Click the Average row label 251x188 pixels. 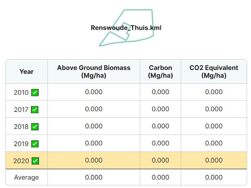(x=27, y=177)
